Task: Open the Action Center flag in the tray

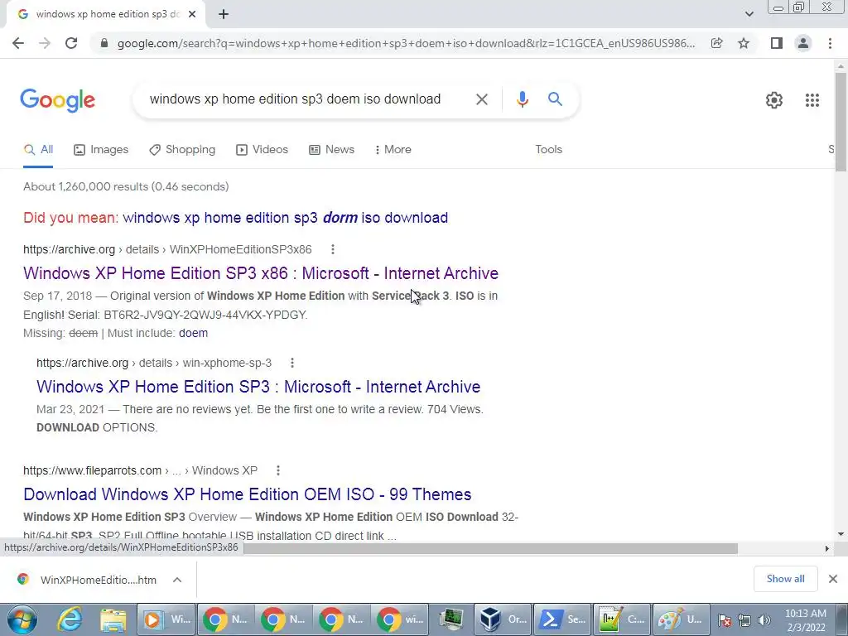Action: tap(725, 620)
